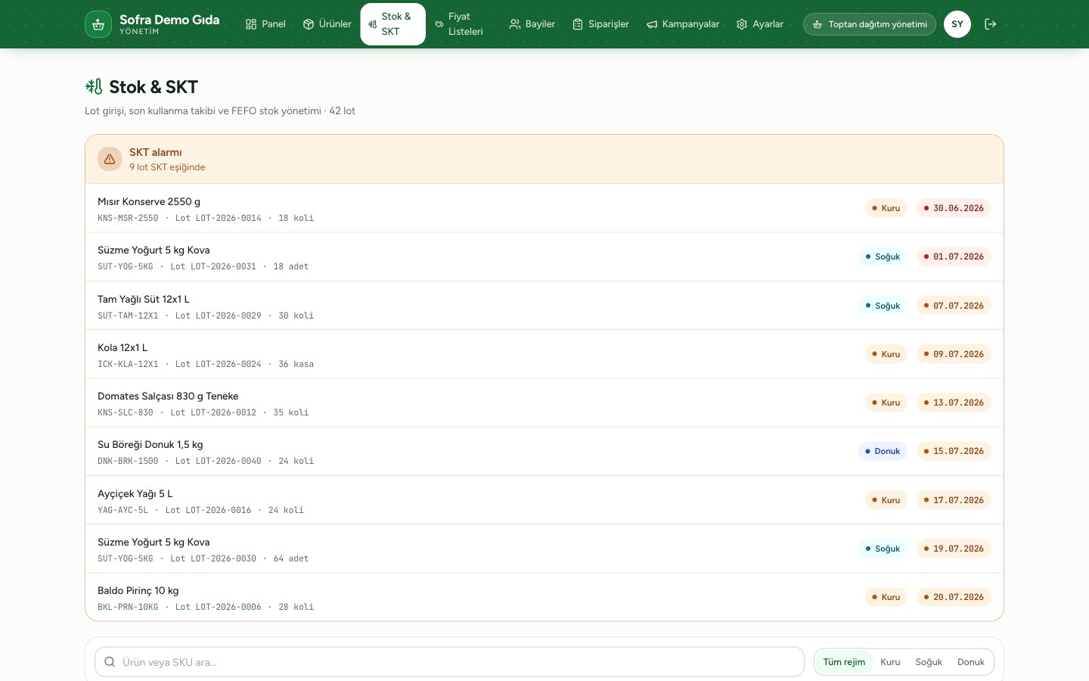Click the Kuru badge on Mısır Konserve row
The image size is (1089, 681).
tap(886, 208)
